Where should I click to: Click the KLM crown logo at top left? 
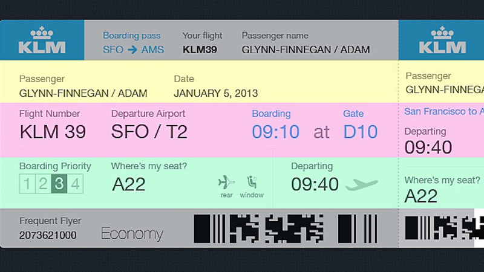[x=42, y=40]
